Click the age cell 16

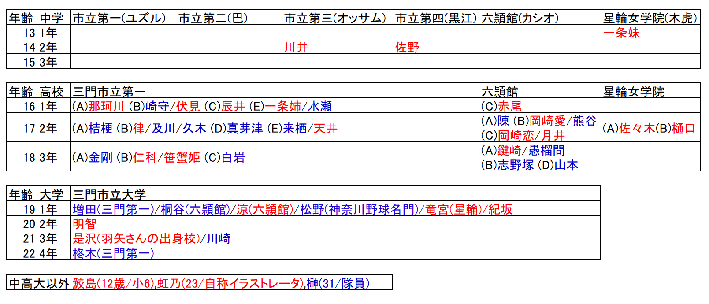(x=22, y=106)
